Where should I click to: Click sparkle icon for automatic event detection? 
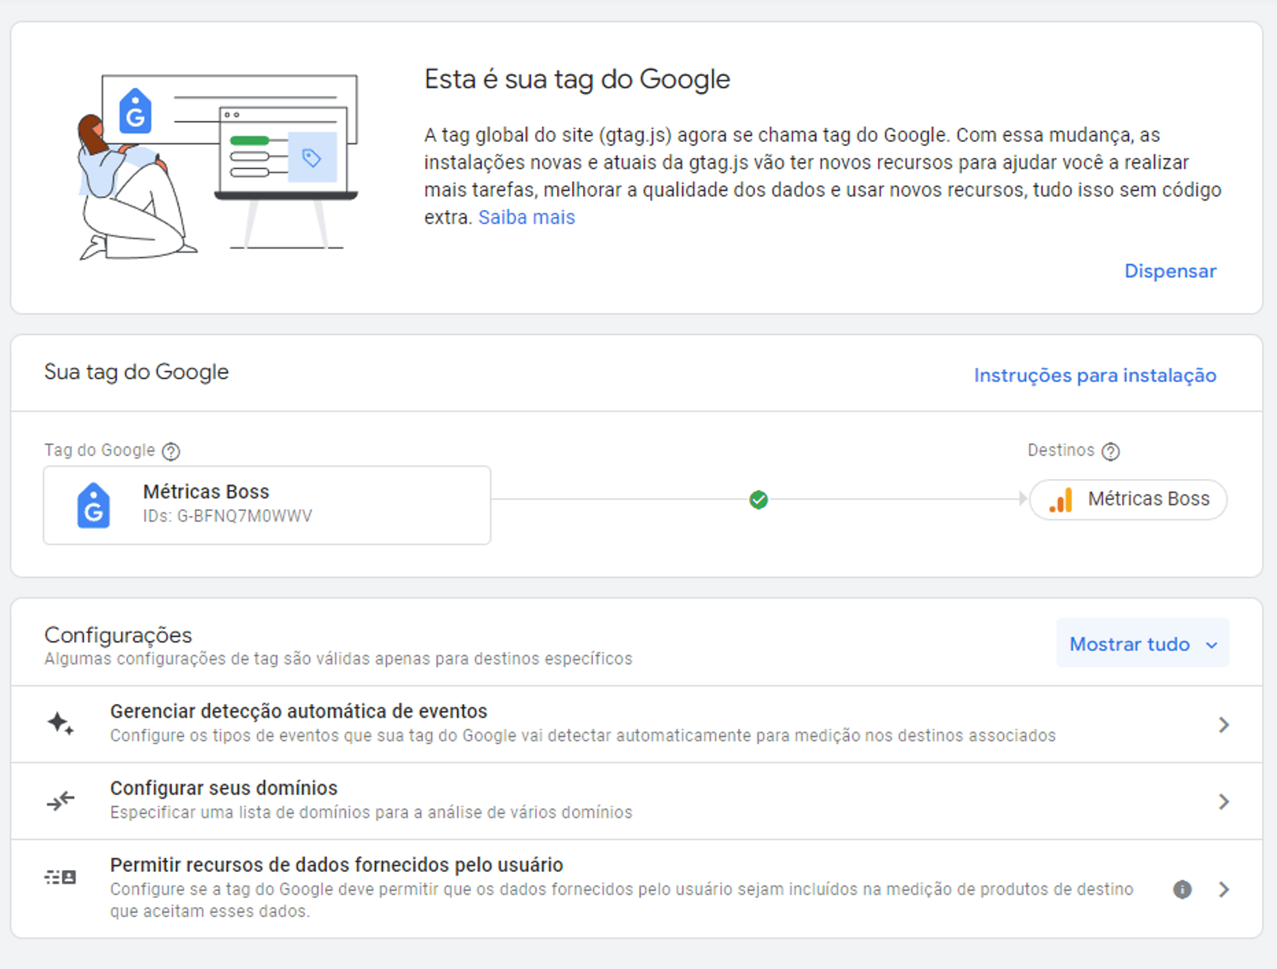61,723
